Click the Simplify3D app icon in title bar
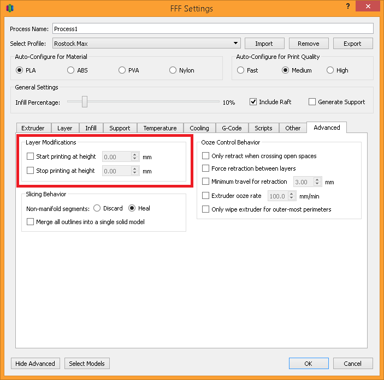This screenshot has height=380, width=384. pos(10,8)
